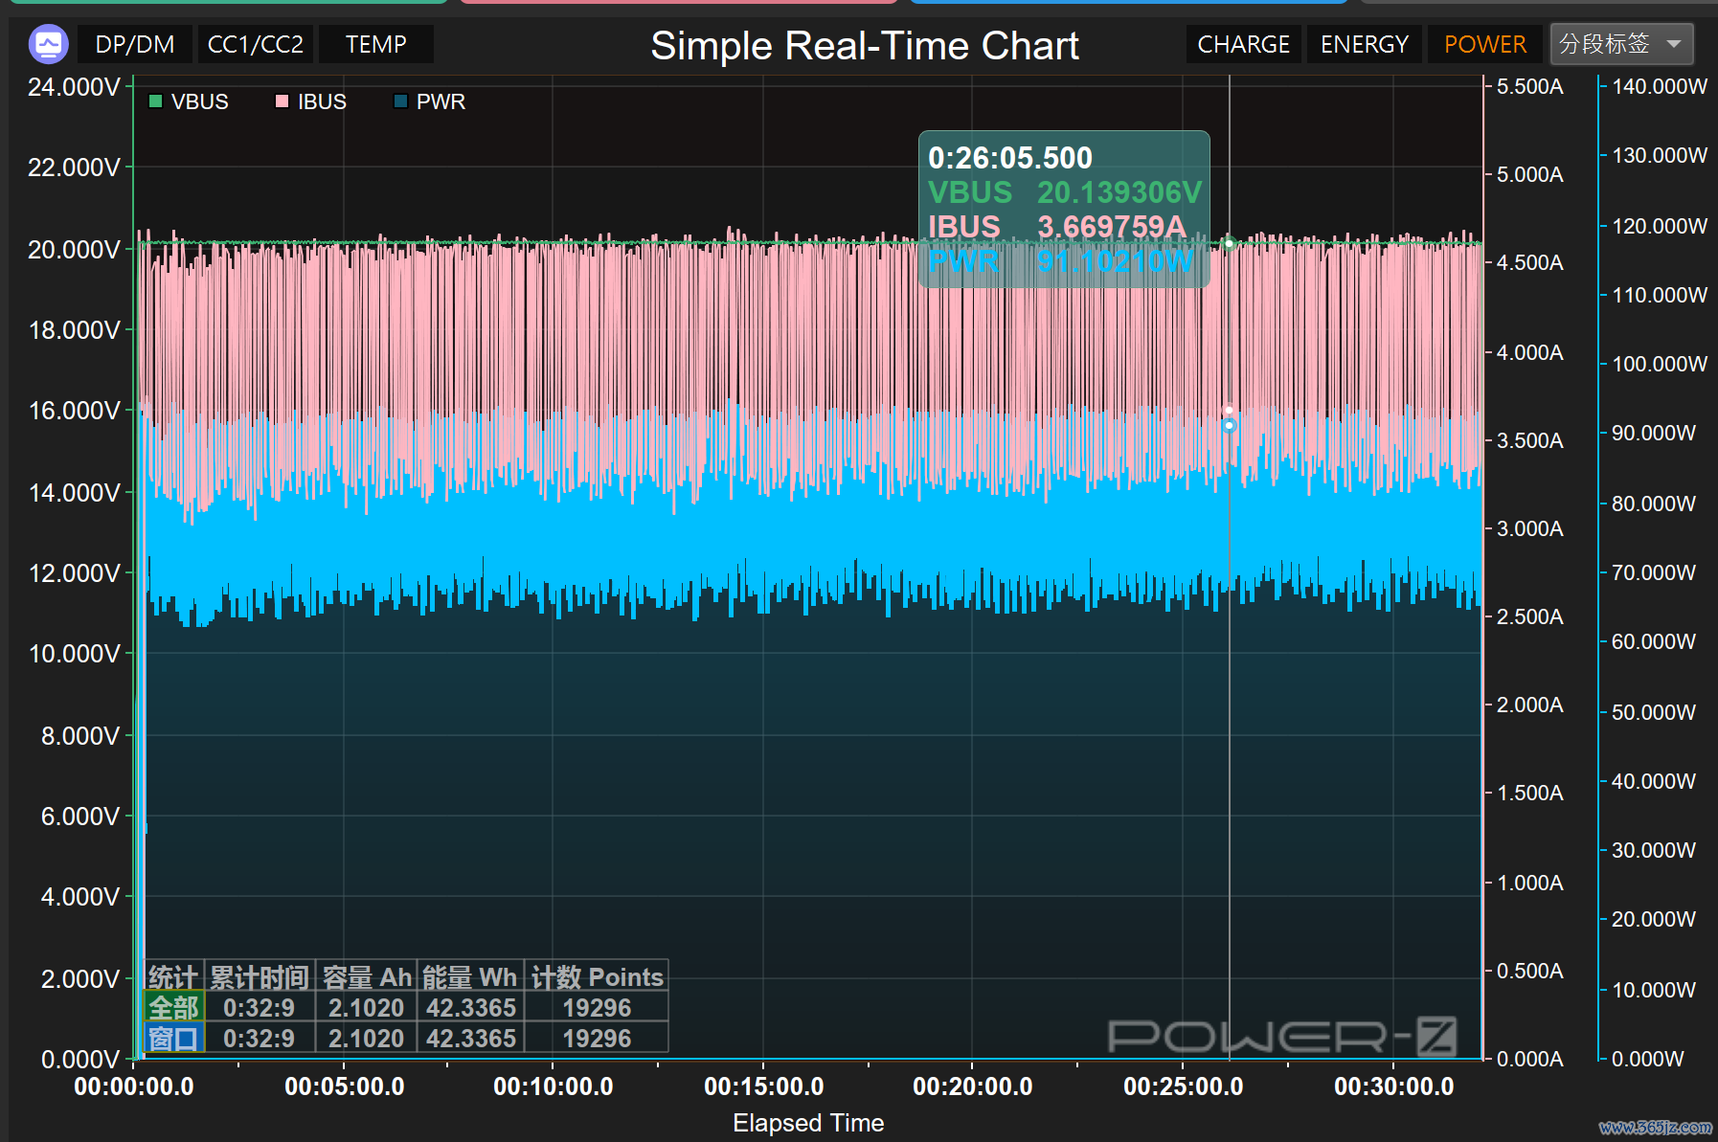This screenshot has width=1718, height=1142.
Task: Click the 00:30:00.0 time axis tick label
Action: click(1393, 1086)
